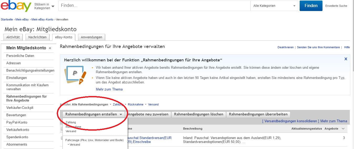
Task: Open Abonnements in sidebar
Action: coord(17,144)
